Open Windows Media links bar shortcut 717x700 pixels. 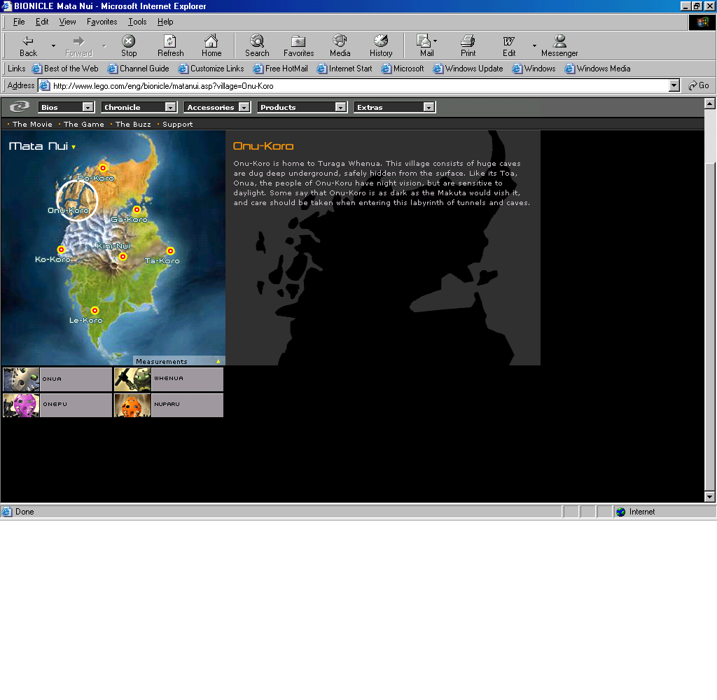598,69
